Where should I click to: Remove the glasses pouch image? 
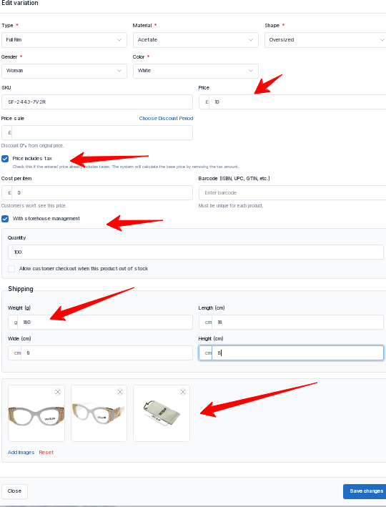pos(183,392)
